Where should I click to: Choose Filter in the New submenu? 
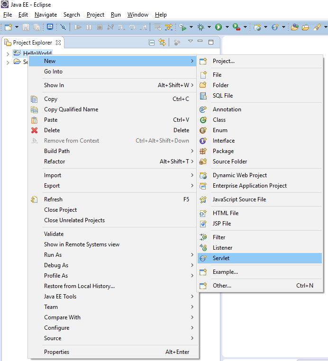pos(260,237)
